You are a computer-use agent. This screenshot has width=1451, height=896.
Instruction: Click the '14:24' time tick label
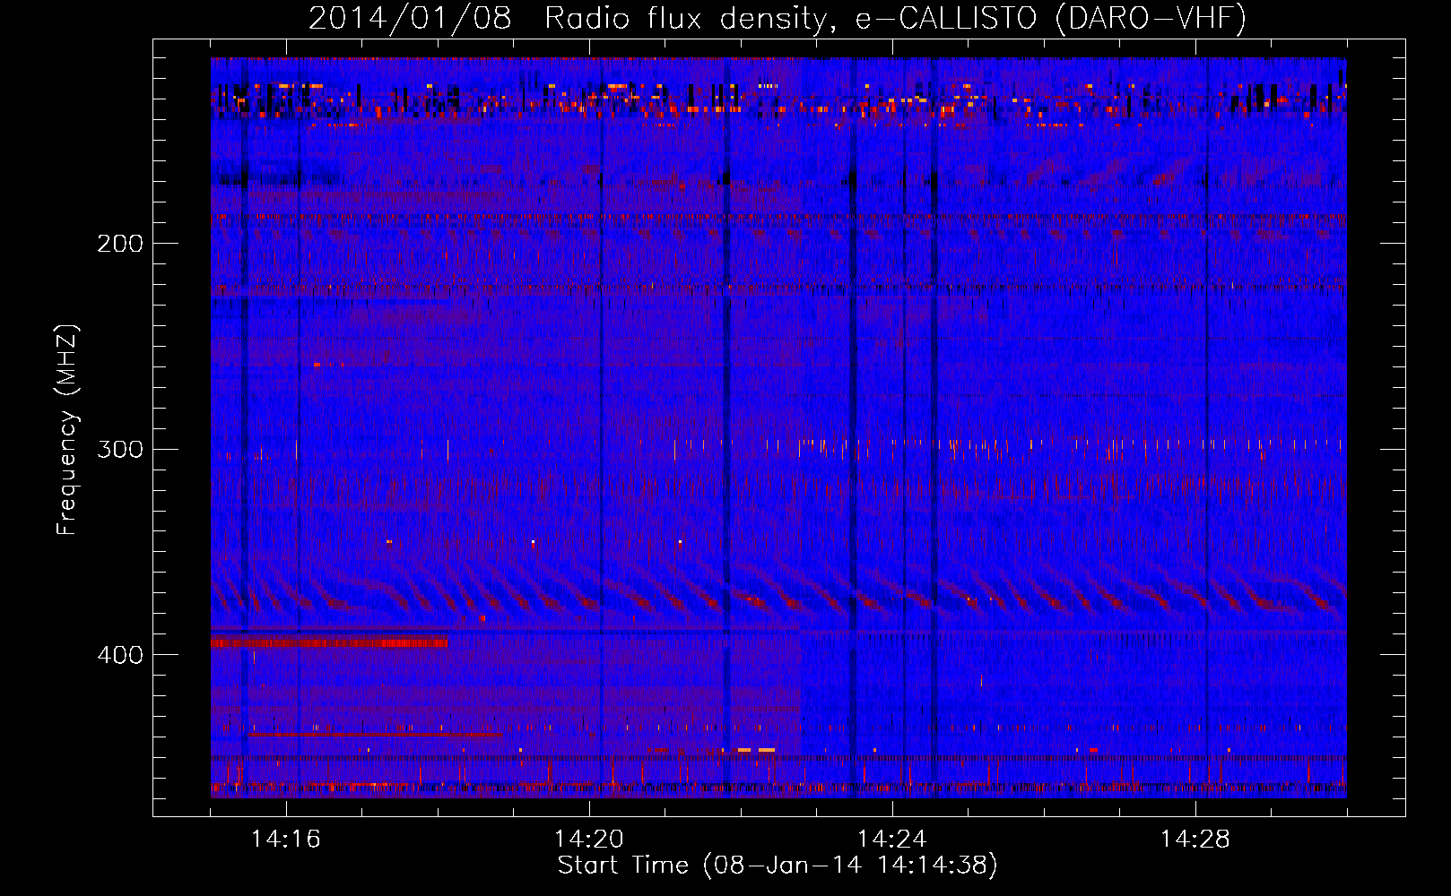click(x=891, y=840)
